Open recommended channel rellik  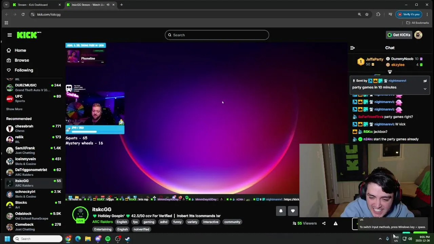pos(33,139)
